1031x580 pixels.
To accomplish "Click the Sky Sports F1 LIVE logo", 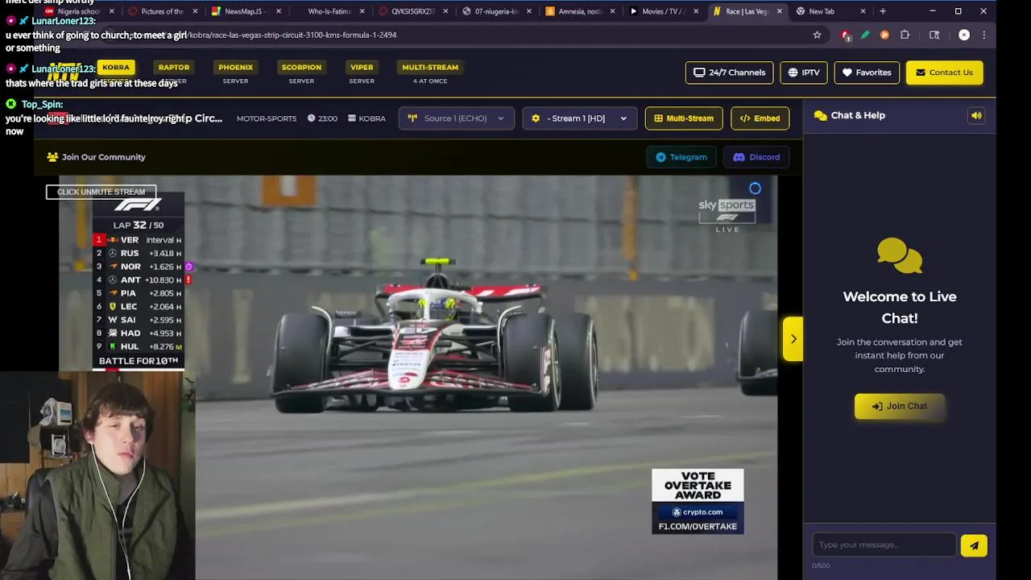I will coord(727,215).
